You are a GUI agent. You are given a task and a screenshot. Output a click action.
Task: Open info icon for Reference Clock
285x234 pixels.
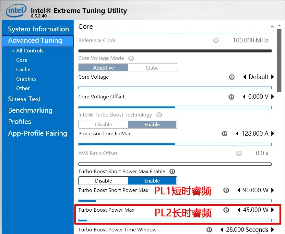[x=216, y=40]
